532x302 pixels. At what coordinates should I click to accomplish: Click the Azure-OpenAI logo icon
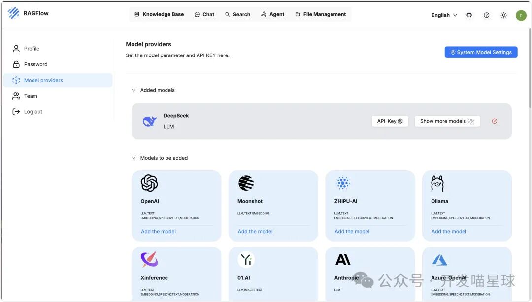pyautogui.click(x=439, y=260)
